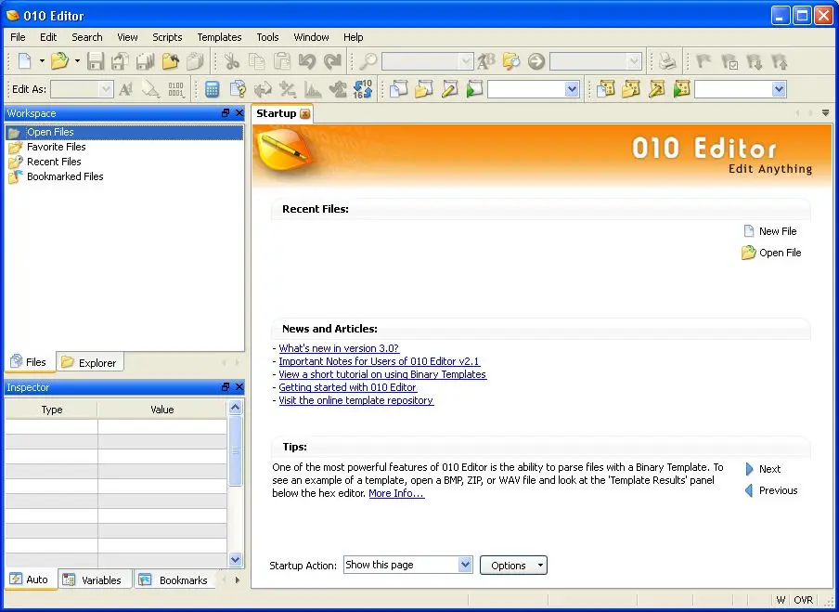
Task: Open the Tools menu
Action: (x=267, y=37)
